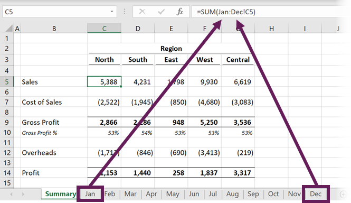This screenshot has height=203, width=351.
Task: Click the Gross Profit % row label
Action: (40, 133)
